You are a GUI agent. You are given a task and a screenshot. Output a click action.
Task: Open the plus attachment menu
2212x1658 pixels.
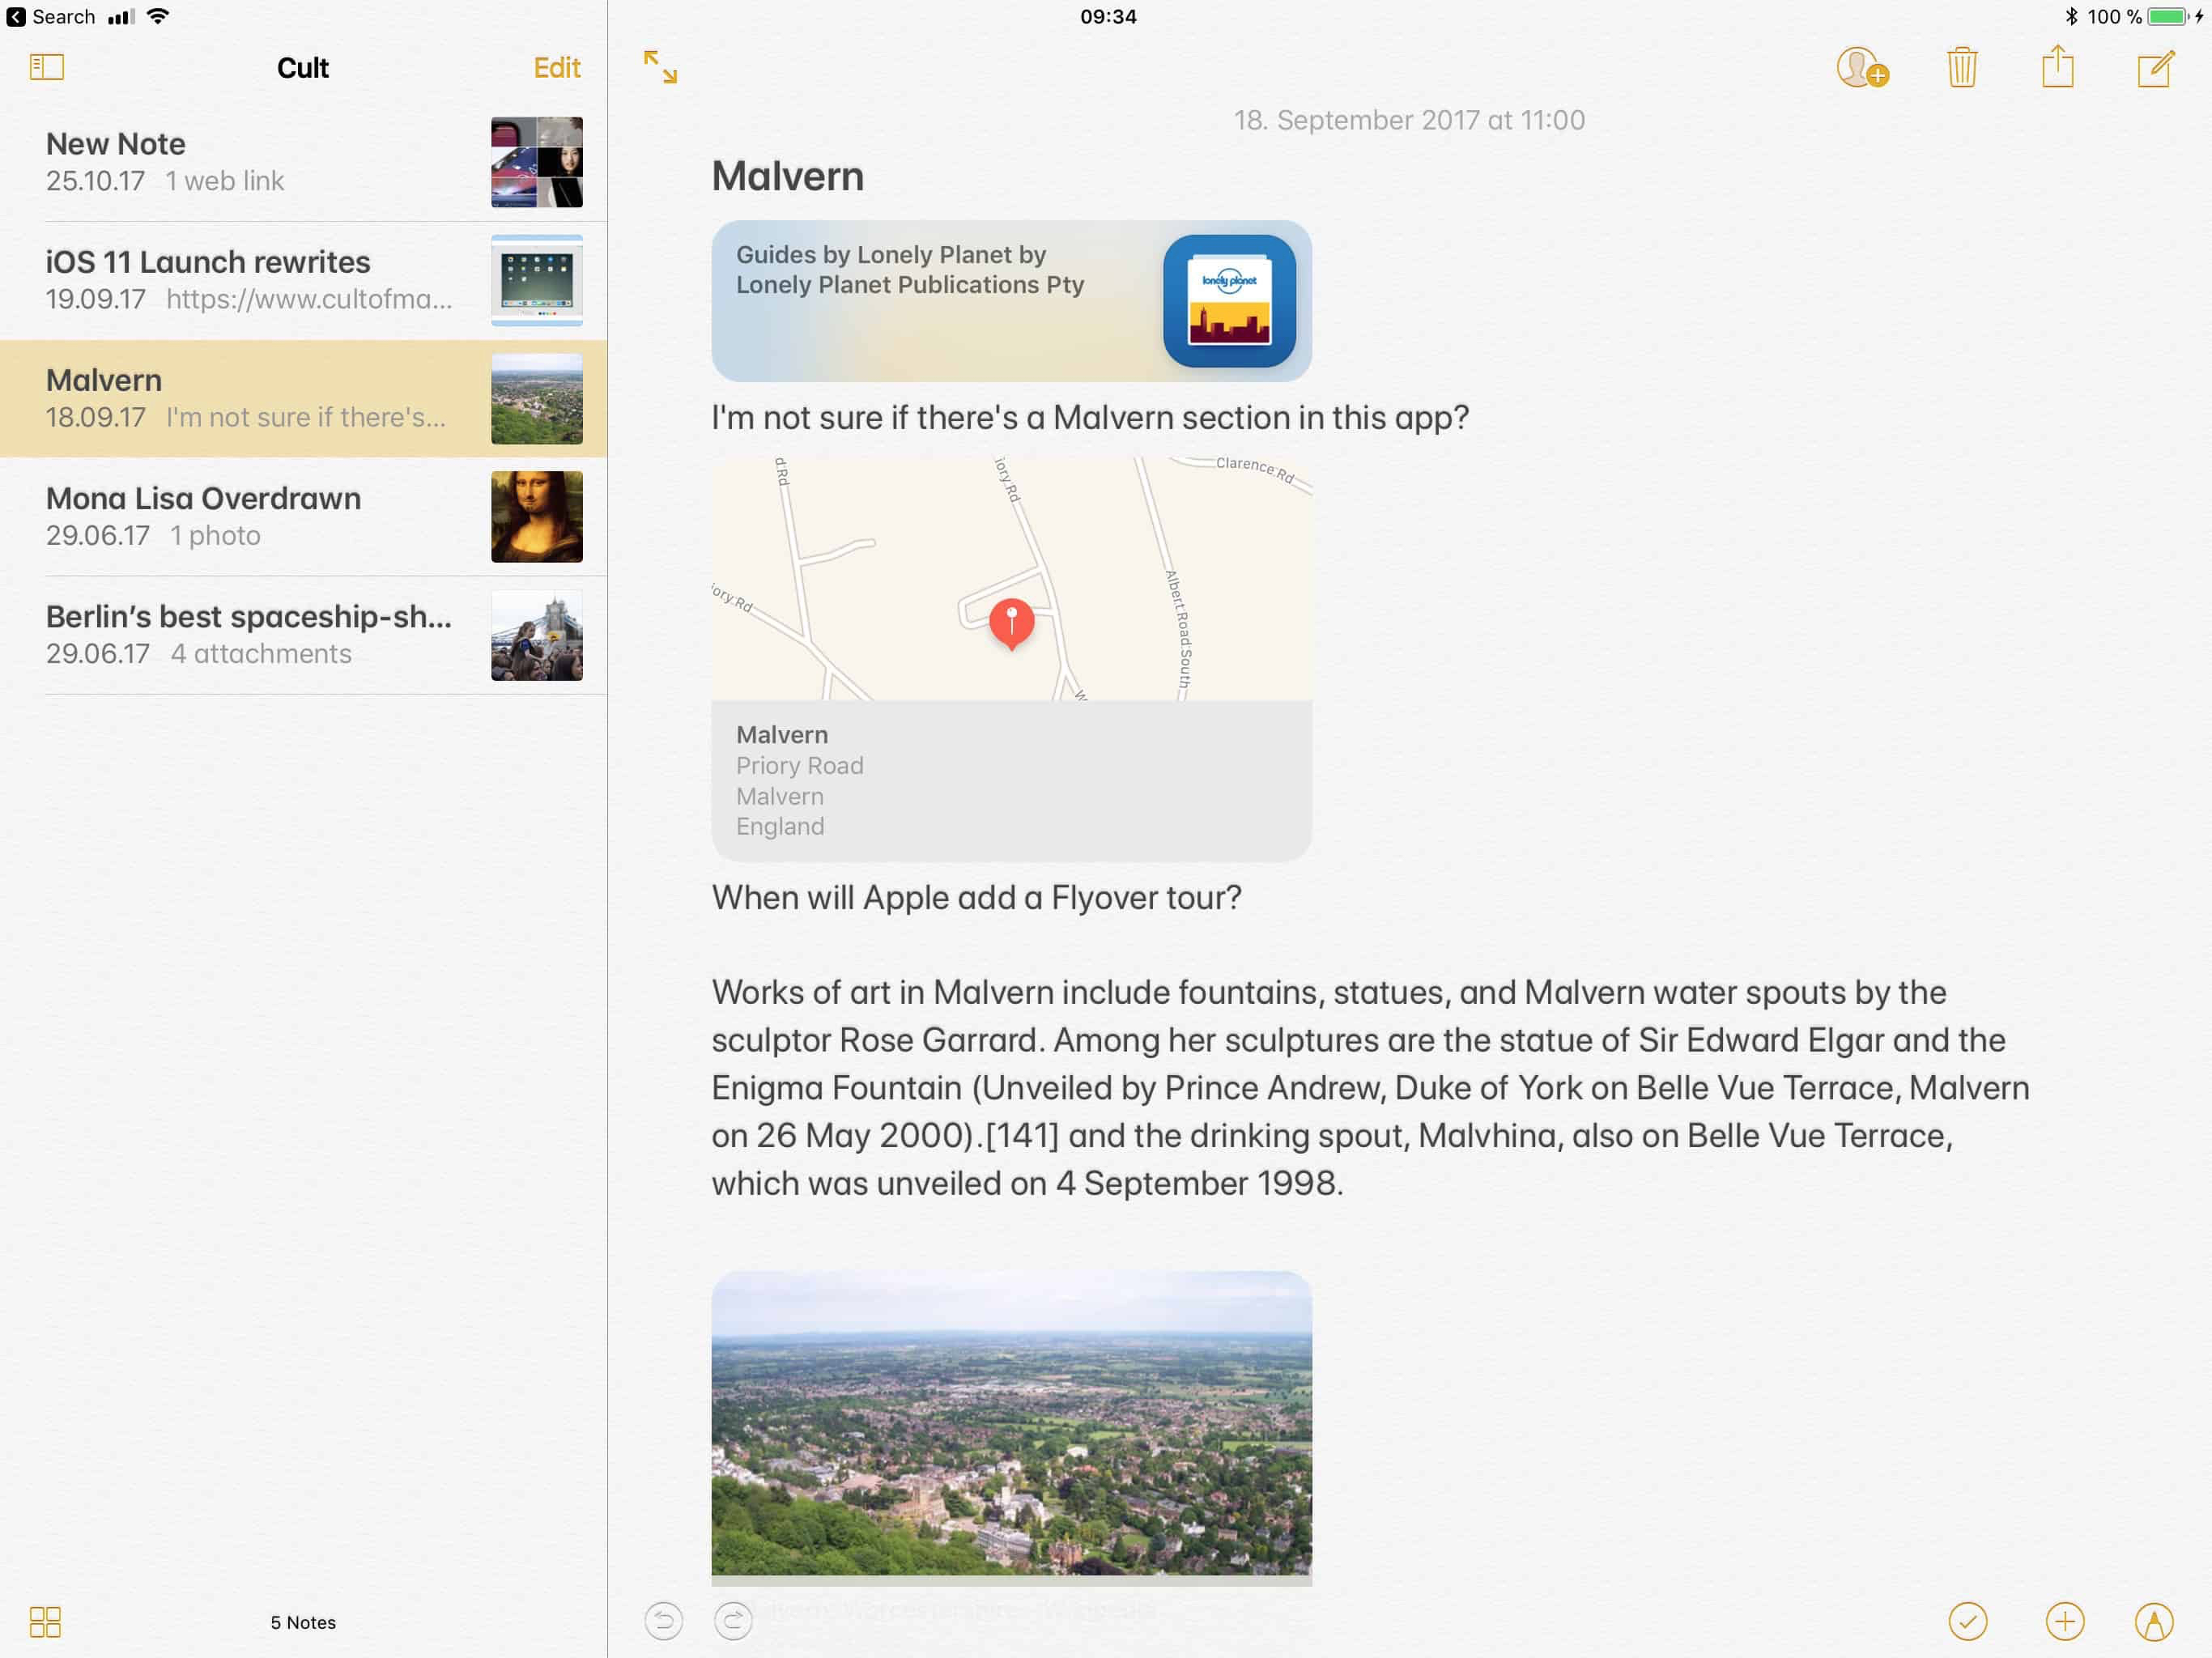2064,1621
